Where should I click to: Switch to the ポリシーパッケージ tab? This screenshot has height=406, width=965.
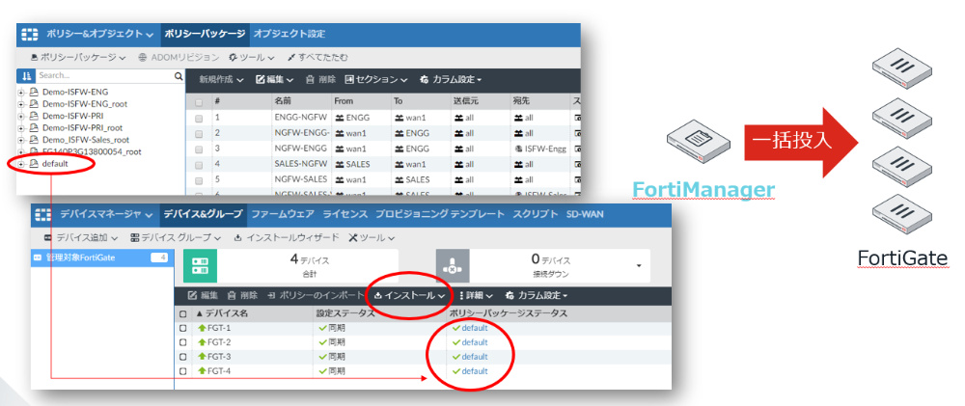point(205,34)
